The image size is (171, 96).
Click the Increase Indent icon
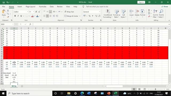coord(57,16)
